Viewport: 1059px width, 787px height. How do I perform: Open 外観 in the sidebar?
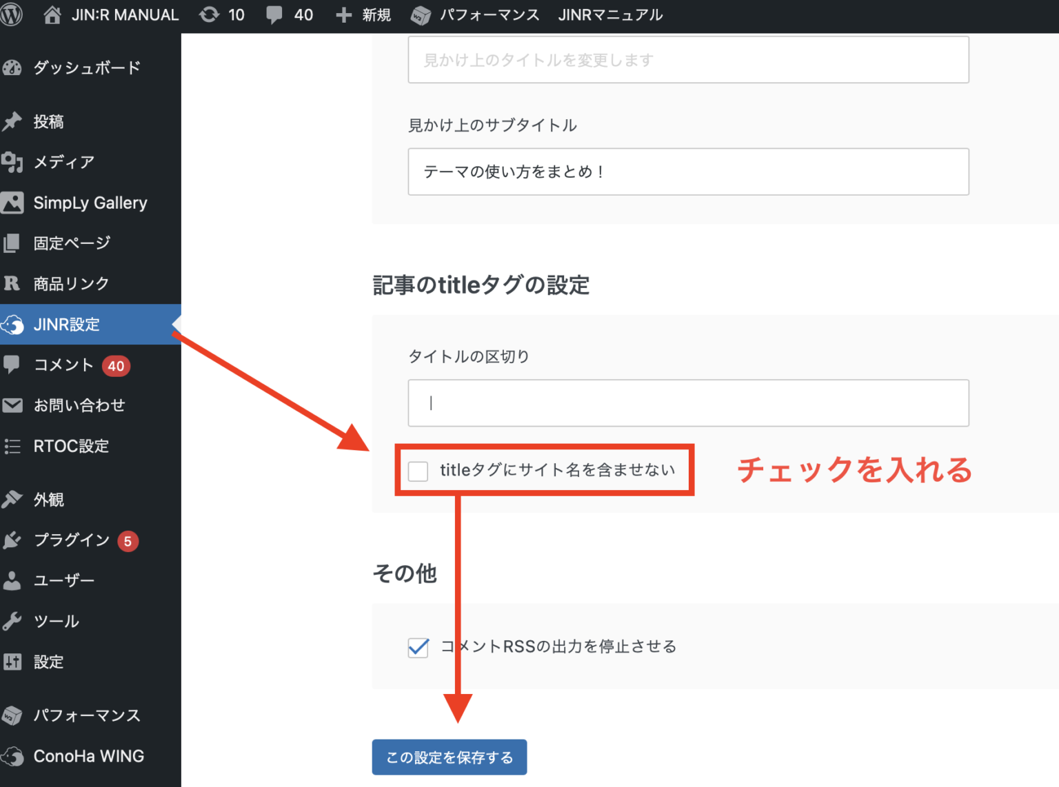click(x=49, y=500)
